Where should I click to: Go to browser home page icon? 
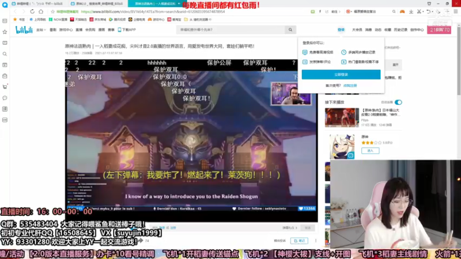pyautogui.click(x=41, y=12)
